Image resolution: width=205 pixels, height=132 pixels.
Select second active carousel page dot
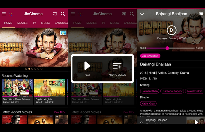[29, 69]
